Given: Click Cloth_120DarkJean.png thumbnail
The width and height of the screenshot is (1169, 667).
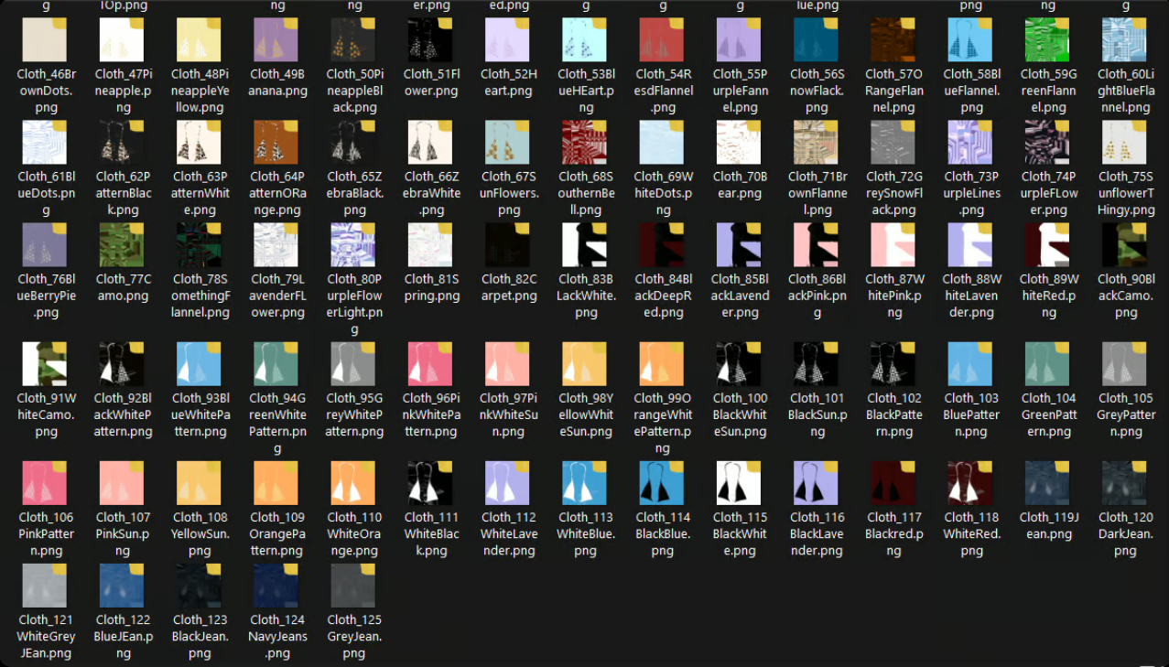Looking at the screenshot, I should point(1125,483).
